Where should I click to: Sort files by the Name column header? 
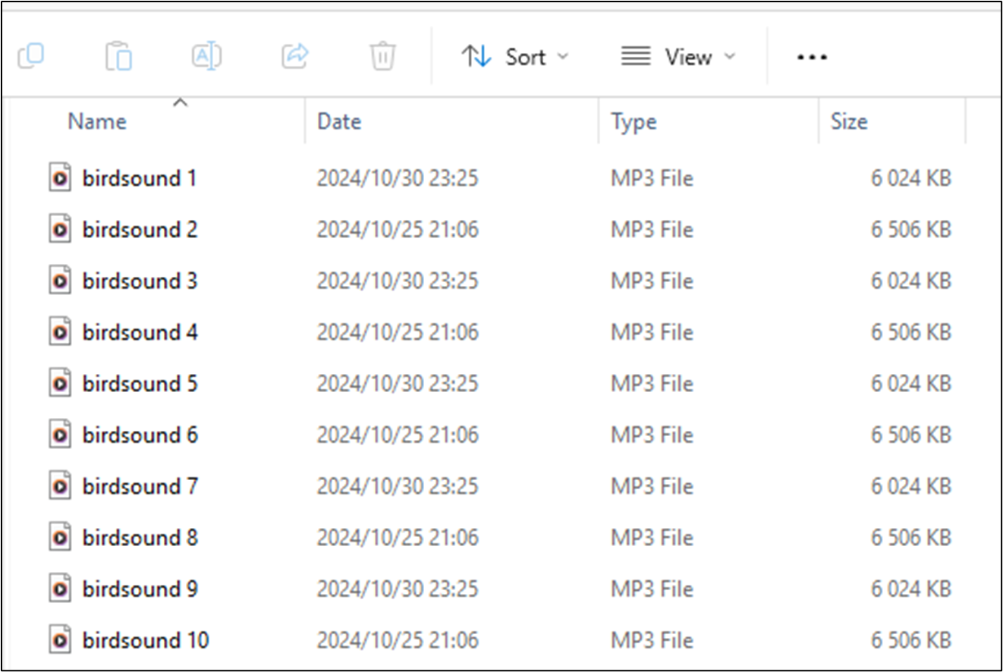pyautogui.click(x=97, y=121)
